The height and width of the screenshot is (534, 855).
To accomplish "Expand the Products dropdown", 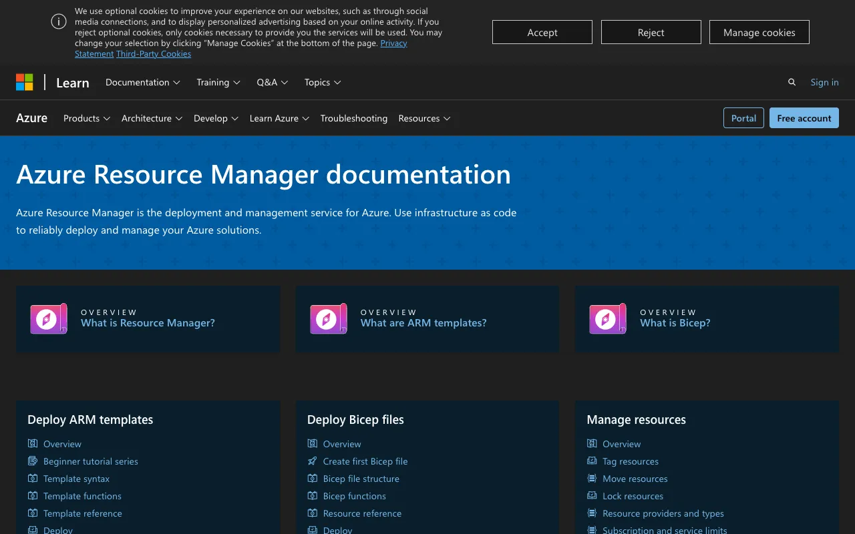I will pyautogui.click(x=86, y=118).
